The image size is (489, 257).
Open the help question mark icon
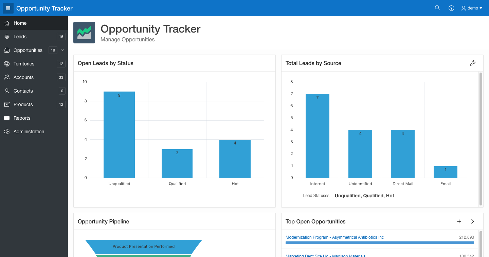click(451, 8)
